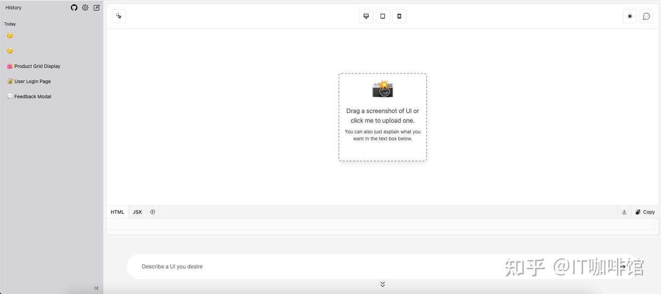Switch preview to mobile view

pos(399,16)
